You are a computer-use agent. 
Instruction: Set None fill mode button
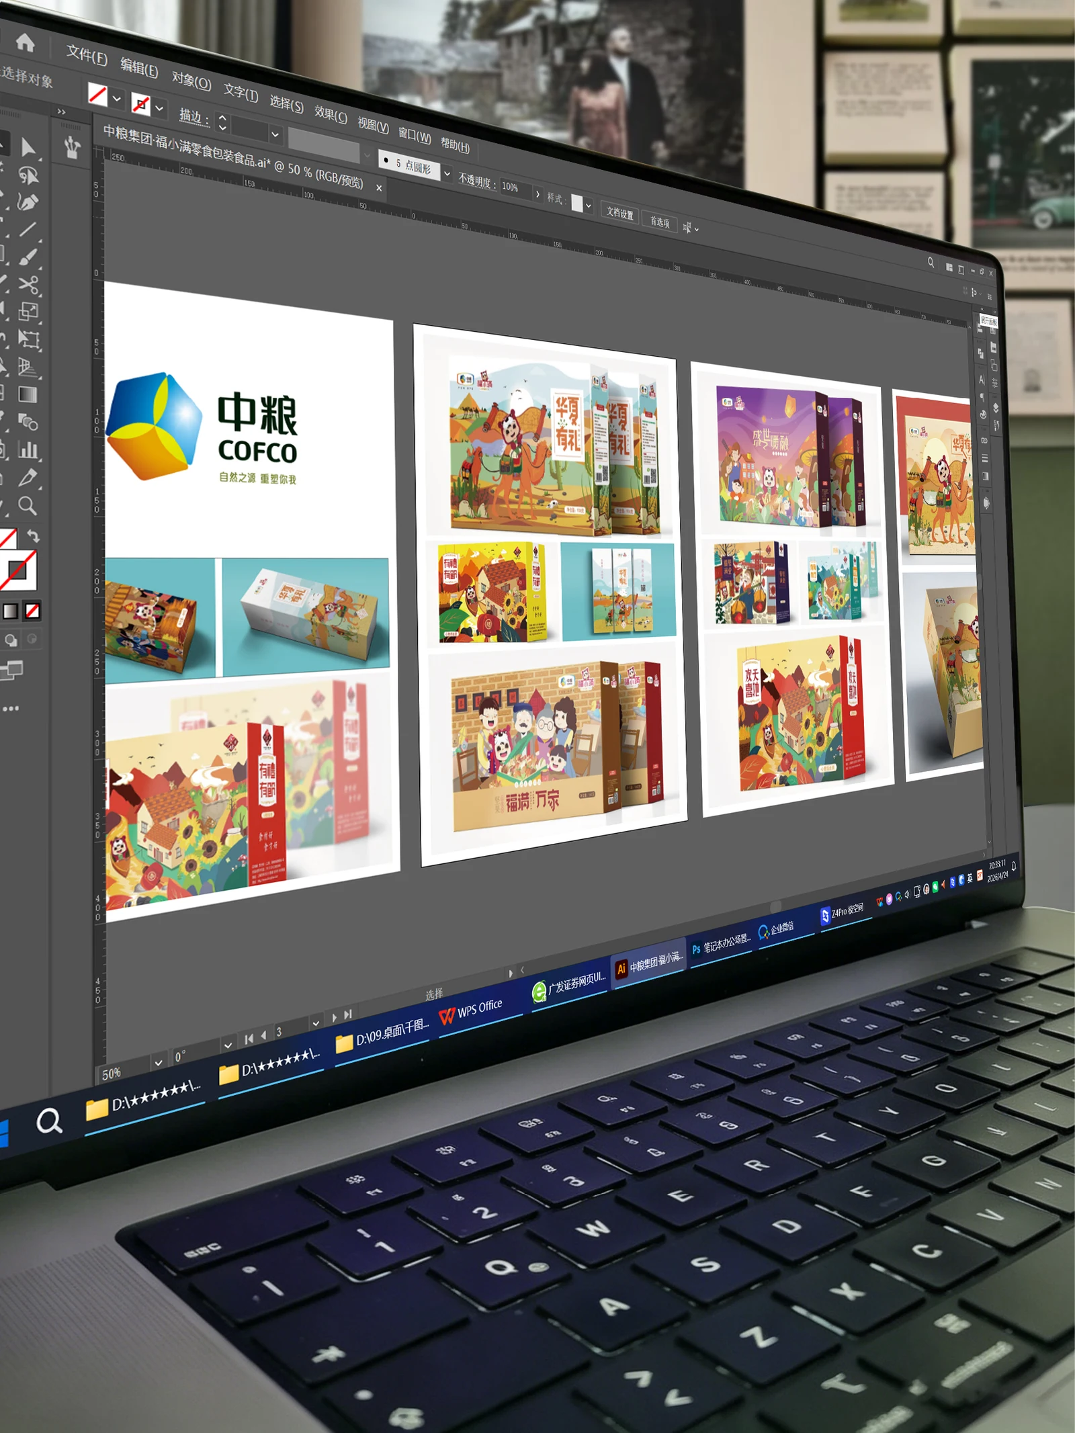click(x=32, y=610)
